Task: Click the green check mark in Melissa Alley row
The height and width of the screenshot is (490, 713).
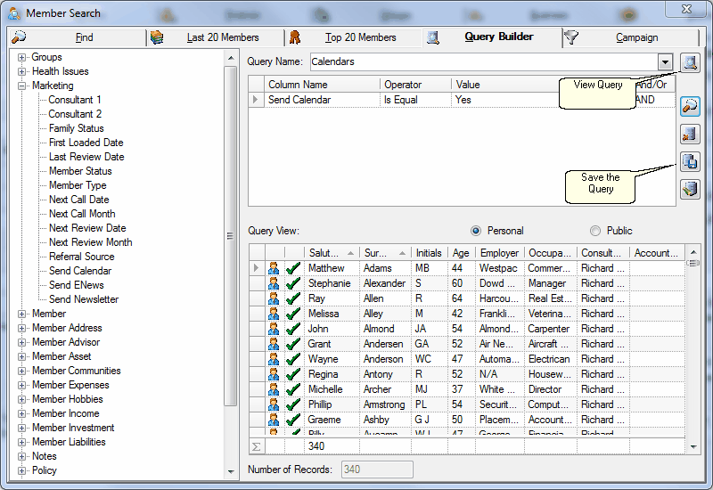Action: [x=293, y=314]
